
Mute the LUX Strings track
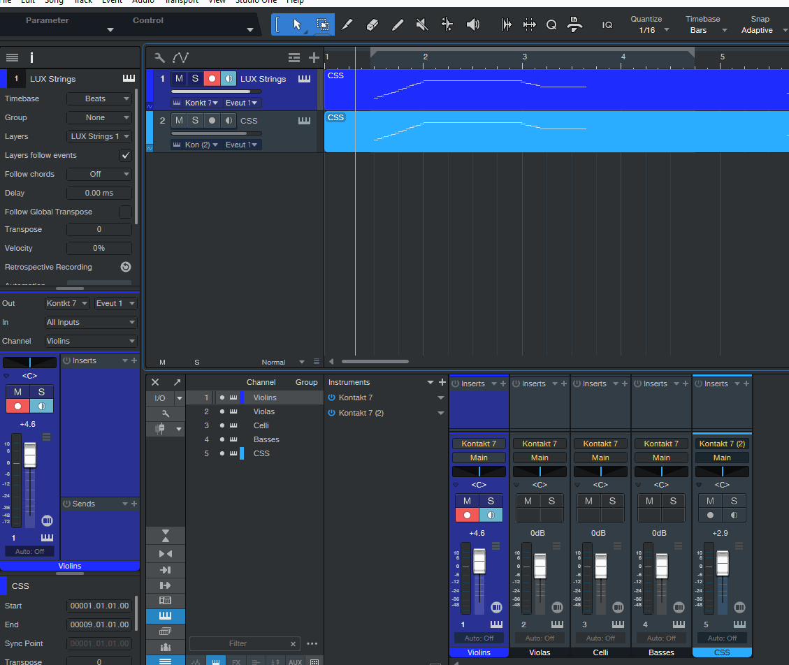click(x=179, y=79)
